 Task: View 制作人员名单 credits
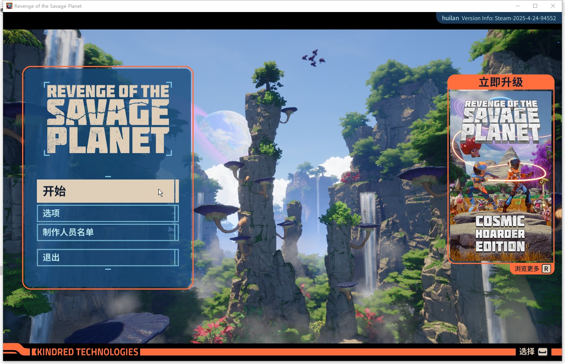tap(107, 232)
